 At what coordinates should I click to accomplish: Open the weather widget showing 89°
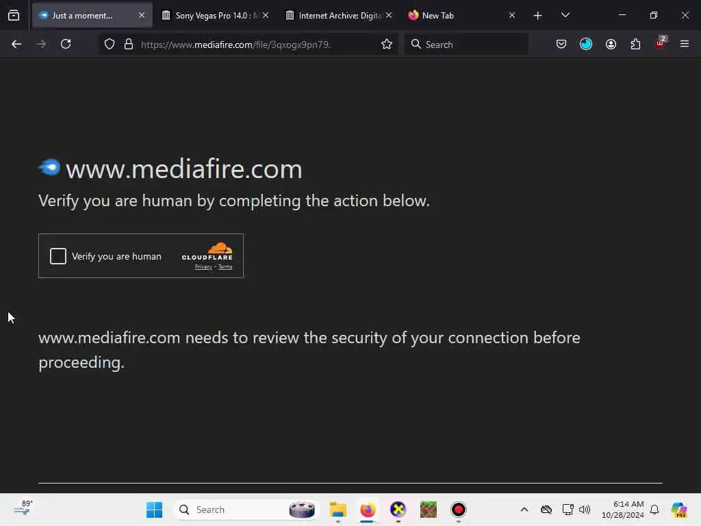(x=23, y=508)
